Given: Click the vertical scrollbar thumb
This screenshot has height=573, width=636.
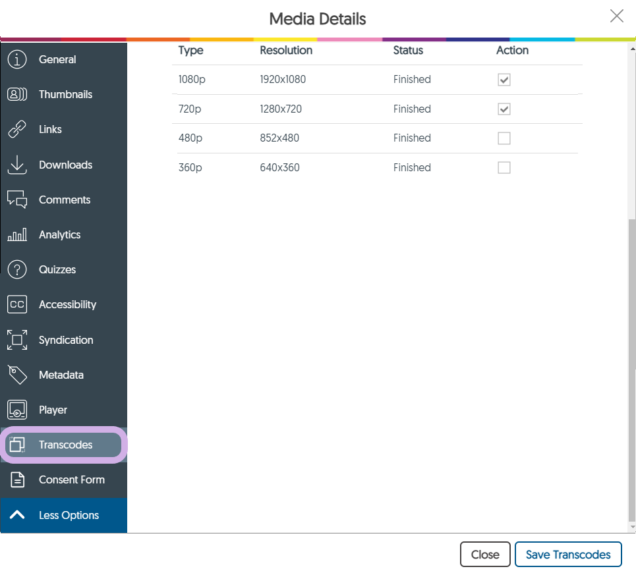Looking at the screenshot, I should coord(632,370).
